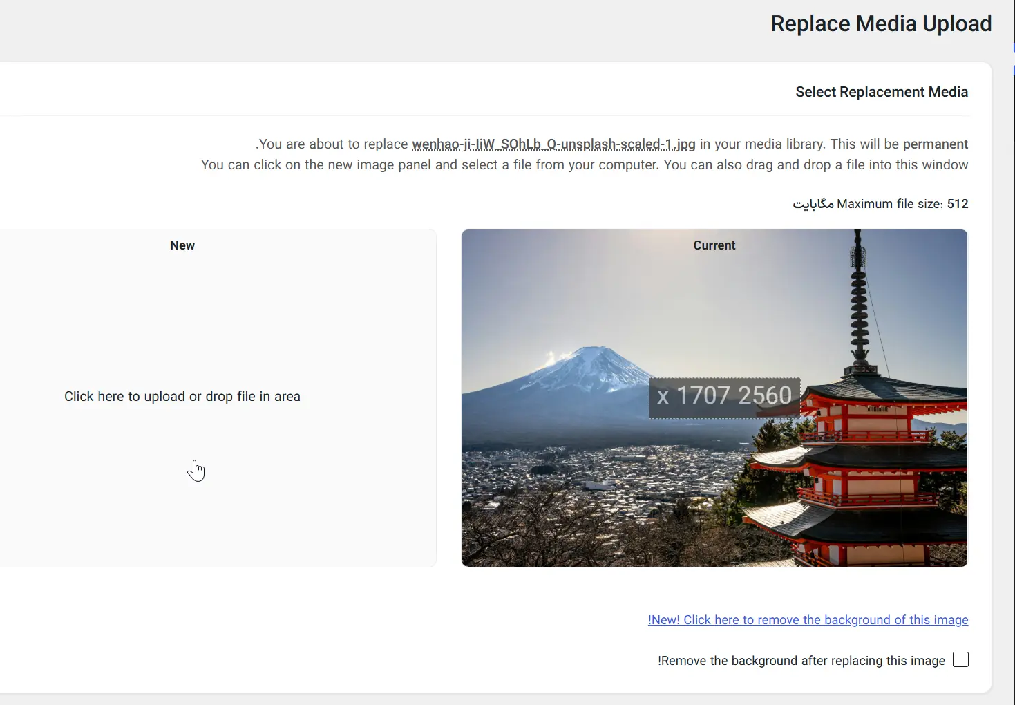Screen dimensions: 1015x705
Task: Click the bold word permanent
Action: pyautogui.click(x=936, y=144)
